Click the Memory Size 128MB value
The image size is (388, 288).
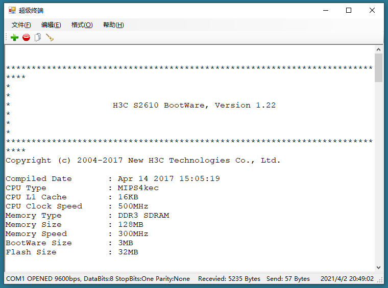point(131,224)
